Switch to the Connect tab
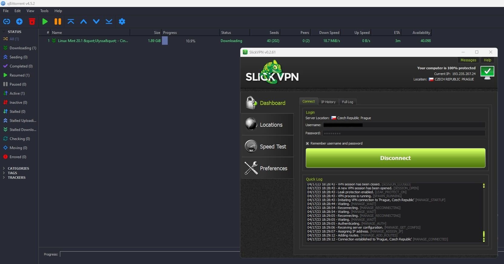504x264 pixels. (x=308, y=102)
